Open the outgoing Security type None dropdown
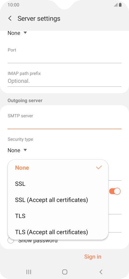 click(17, 150)
